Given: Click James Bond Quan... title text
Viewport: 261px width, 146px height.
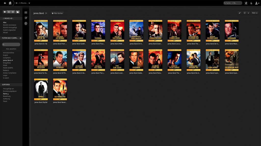Looking at the screenshot, I should coord(231,73).
